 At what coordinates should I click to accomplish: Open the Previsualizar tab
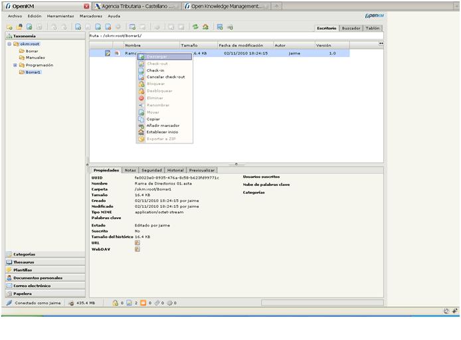(x=202, y=170)
